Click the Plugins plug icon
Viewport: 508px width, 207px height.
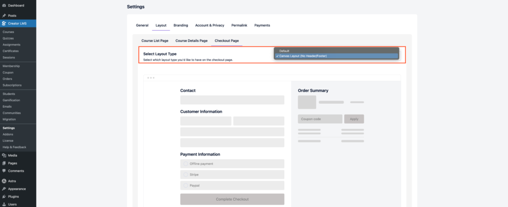(x=4, y=197)
